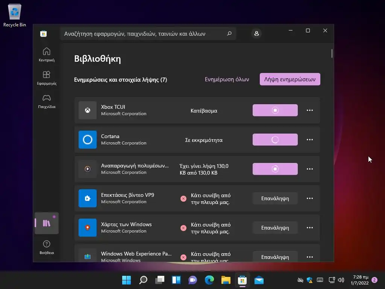The image size is (385, 289).
Task: Click the Σε εκκρεμότητα status text
Action: coord(204,140)
